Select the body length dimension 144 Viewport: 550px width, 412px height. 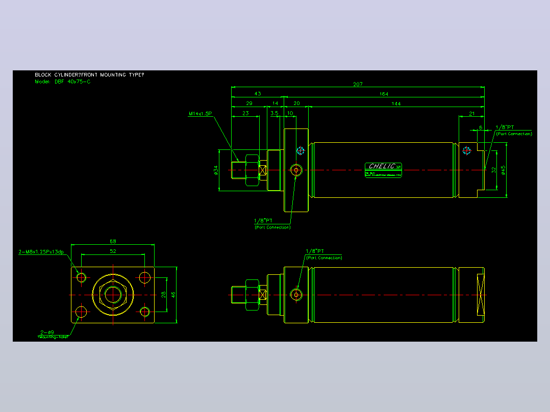[396, 104]
